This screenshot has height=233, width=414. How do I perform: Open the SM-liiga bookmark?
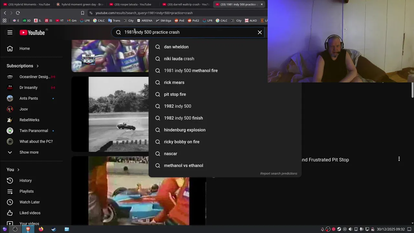(x=163, y=20)
